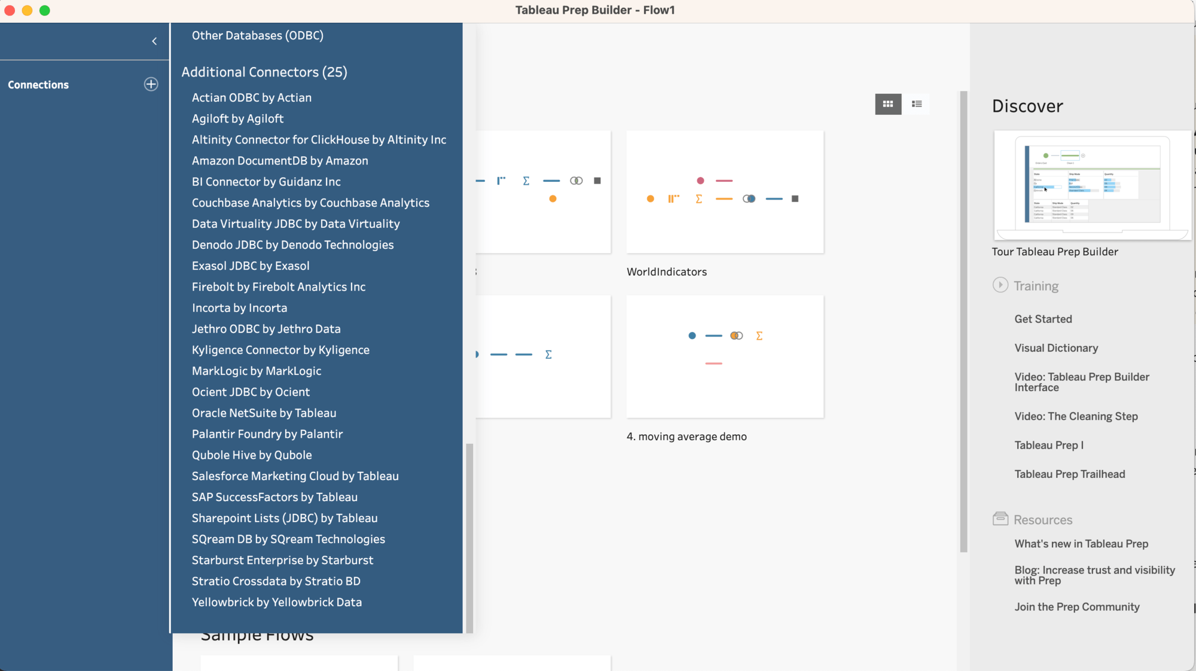The image size is (1196, 671).
Task: Open Video: Tableau Prep Builder Interface
Action: (1082, 382)
